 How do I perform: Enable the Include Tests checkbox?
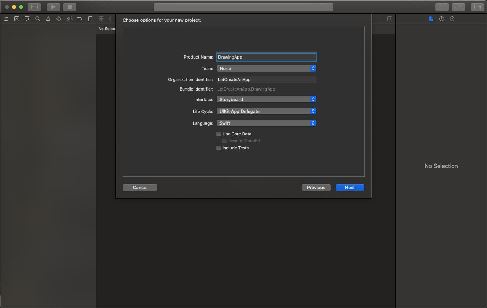[x=218, y=148]
